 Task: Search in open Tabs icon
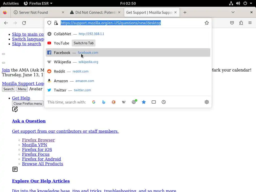pos(154,102)
